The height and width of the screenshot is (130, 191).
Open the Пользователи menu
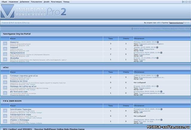coord(36,2)
